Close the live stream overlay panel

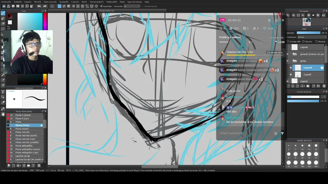[283, 20]
